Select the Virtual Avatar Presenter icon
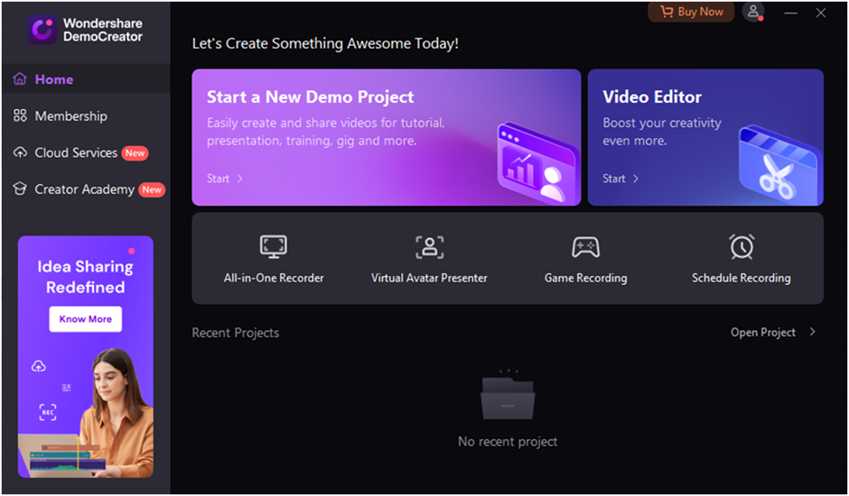The image size is (849, 496). coord(429,247)
